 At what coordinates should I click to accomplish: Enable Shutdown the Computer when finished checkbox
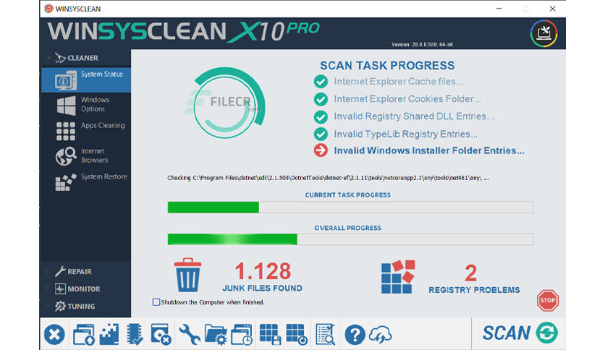(x=156, y=302)
